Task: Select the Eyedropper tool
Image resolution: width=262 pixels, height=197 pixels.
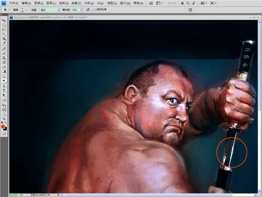Action: [x=4, y=44]
